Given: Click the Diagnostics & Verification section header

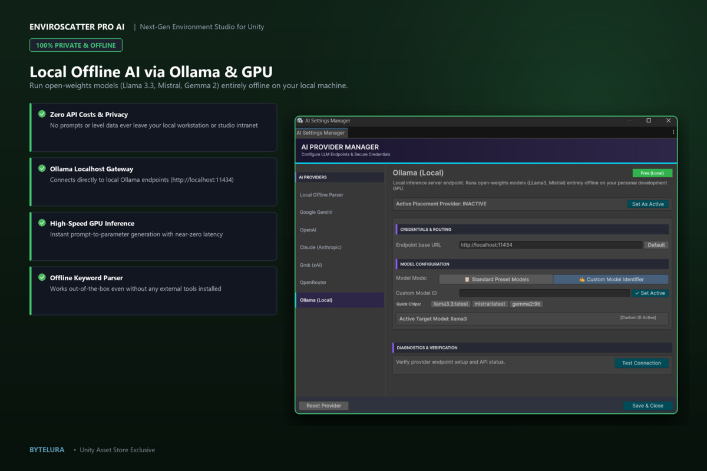Looking at the screenshot, I should pos(532,348).
